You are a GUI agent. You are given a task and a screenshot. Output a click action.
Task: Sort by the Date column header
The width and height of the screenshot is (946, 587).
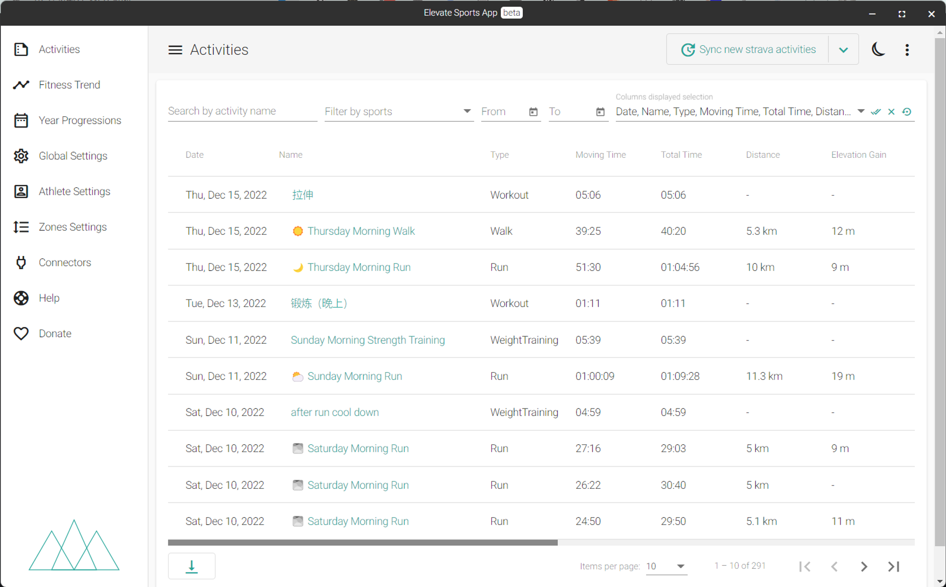point(194,155)
